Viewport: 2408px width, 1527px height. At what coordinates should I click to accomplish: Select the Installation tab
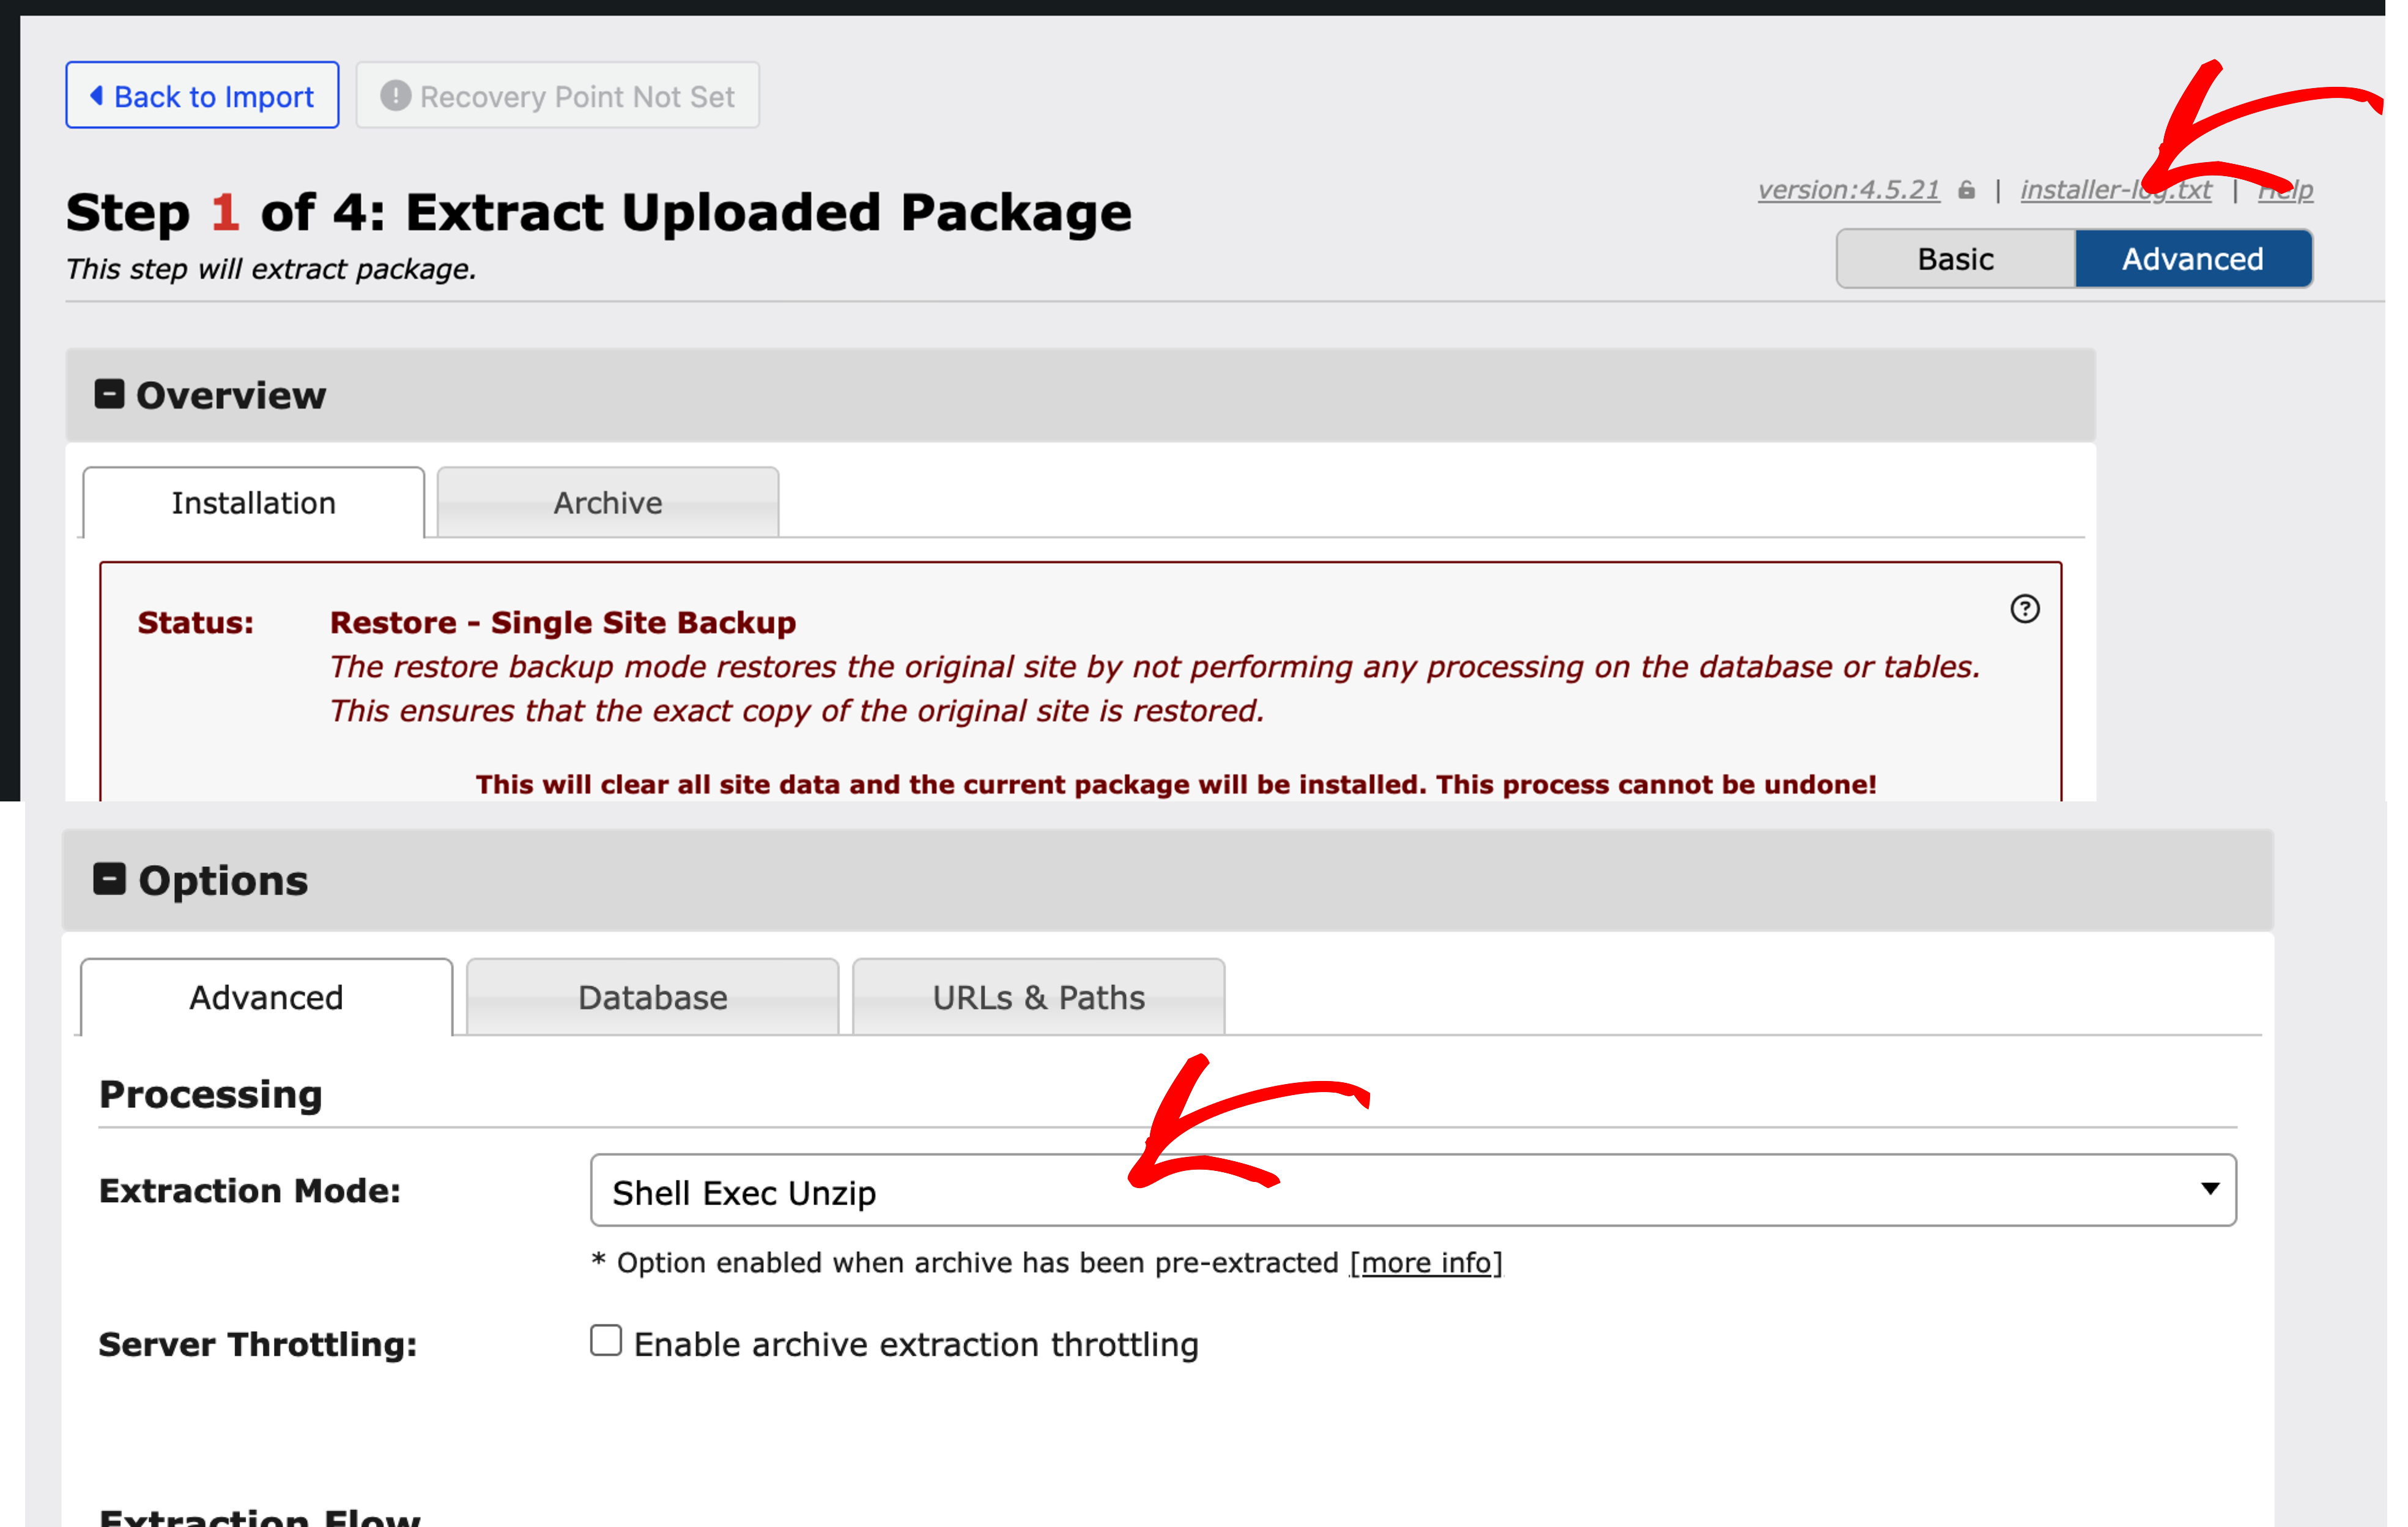254,502
